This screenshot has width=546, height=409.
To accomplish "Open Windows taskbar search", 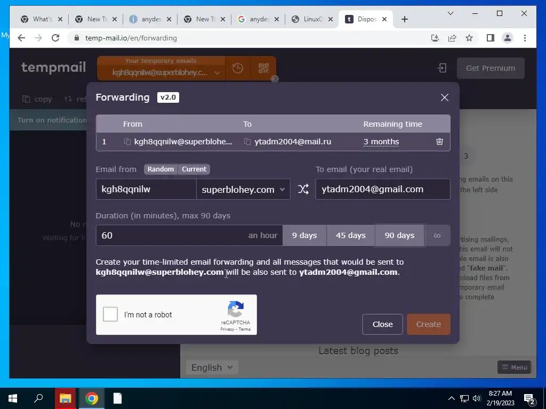I will tap(38, 398).
